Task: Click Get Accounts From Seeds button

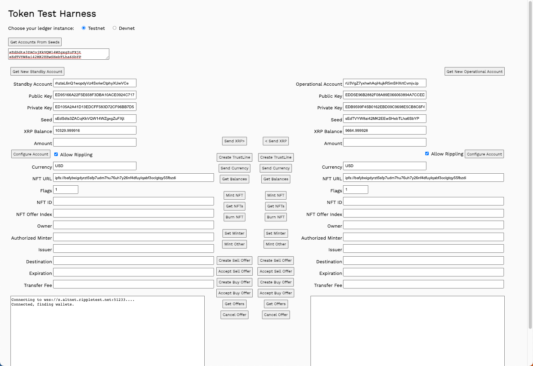Action: click(x=35, y=42)
